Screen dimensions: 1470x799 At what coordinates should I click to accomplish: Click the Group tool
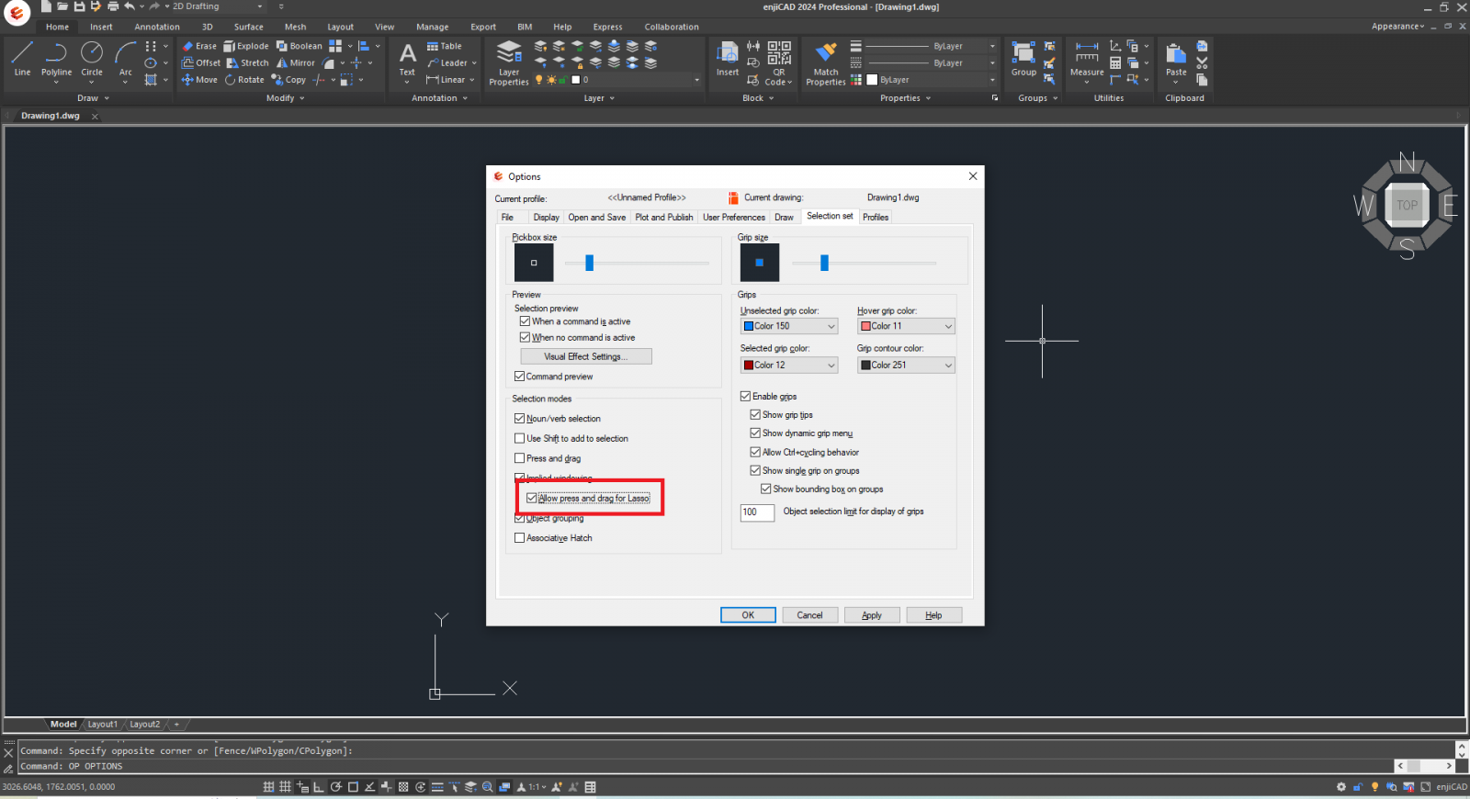pyautogui.click(x=1023, y=59)
